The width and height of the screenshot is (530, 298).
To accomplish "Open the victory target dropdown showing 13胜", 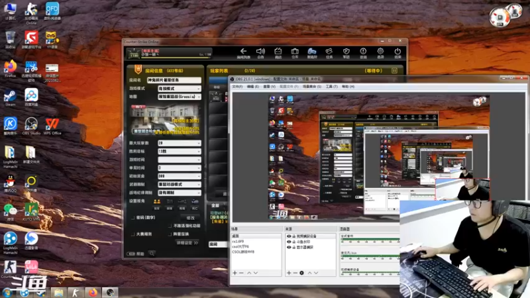I will [x=179, y=151].
